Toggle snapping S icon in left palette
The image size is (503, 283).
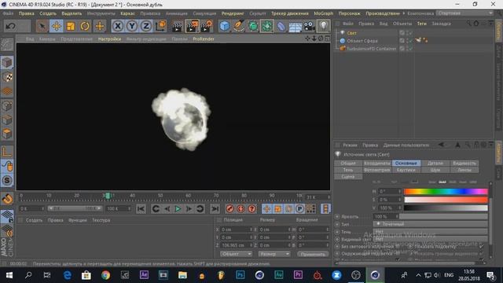(7, 181)
